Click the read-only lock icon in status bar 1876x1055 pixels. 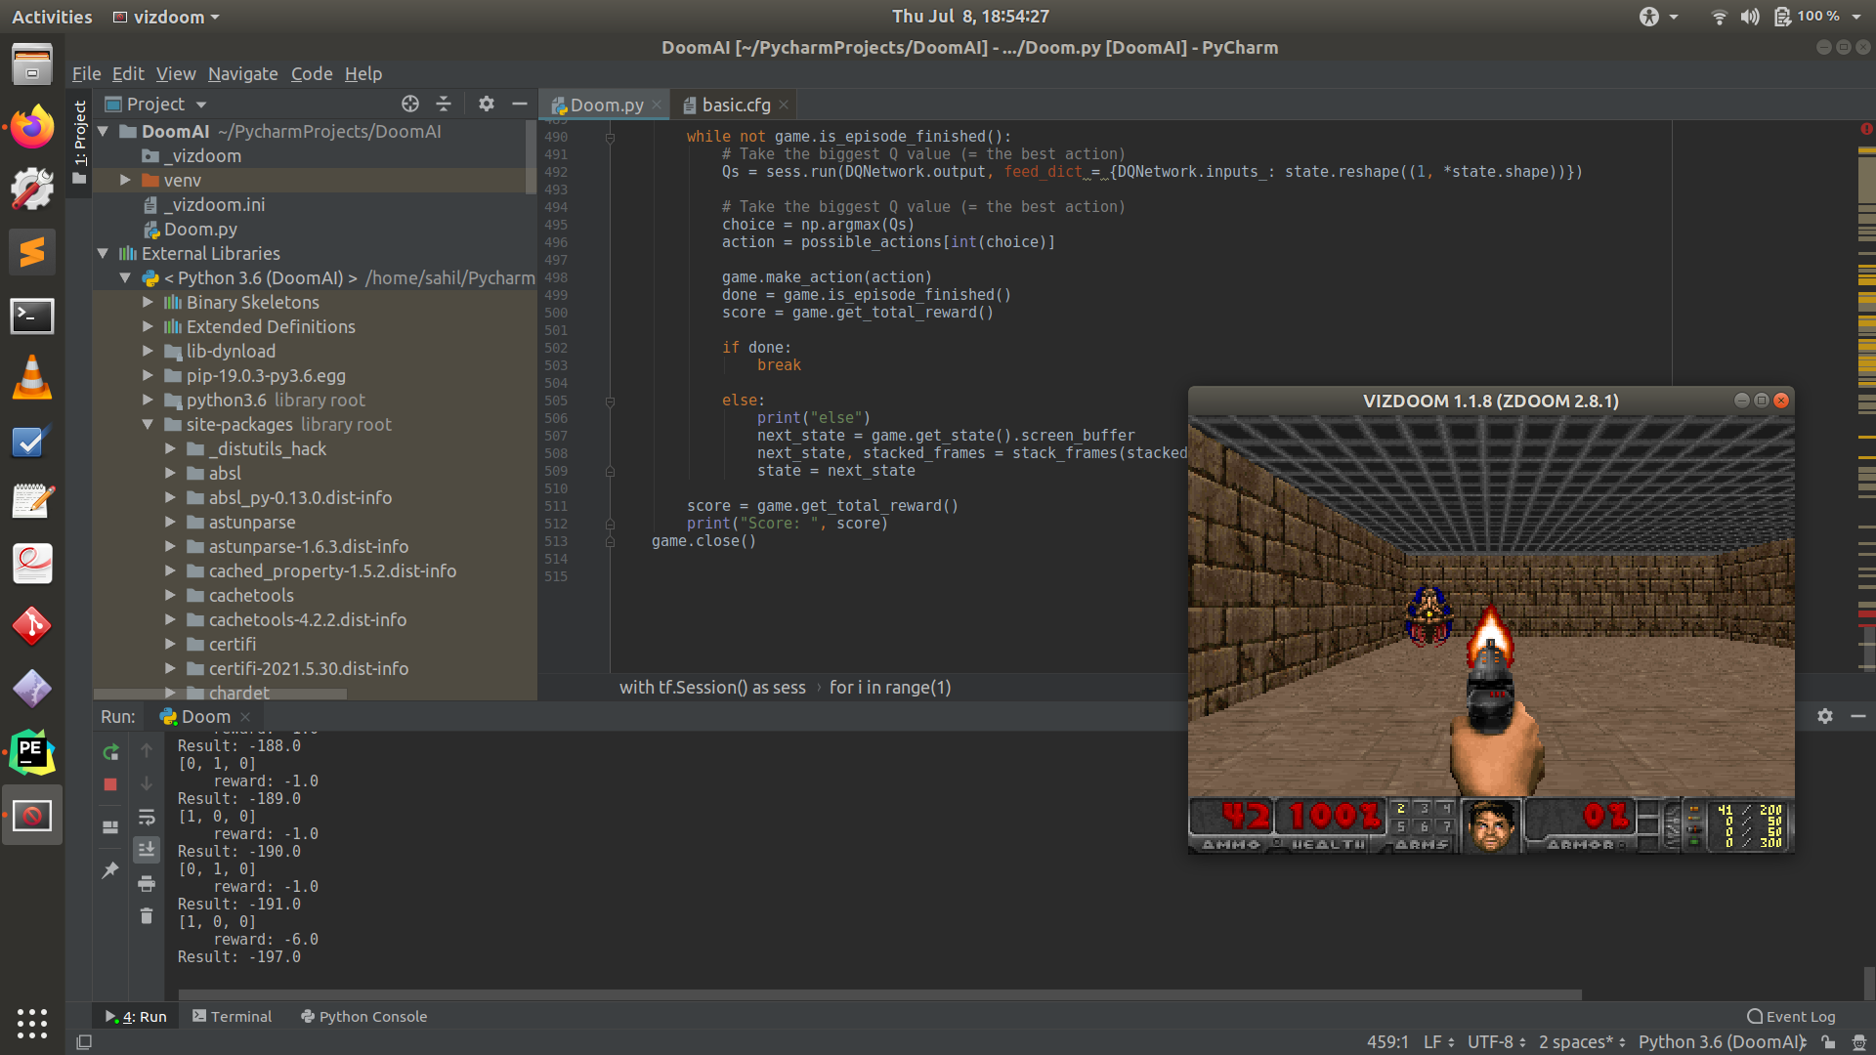(x=1828, y=1042)
